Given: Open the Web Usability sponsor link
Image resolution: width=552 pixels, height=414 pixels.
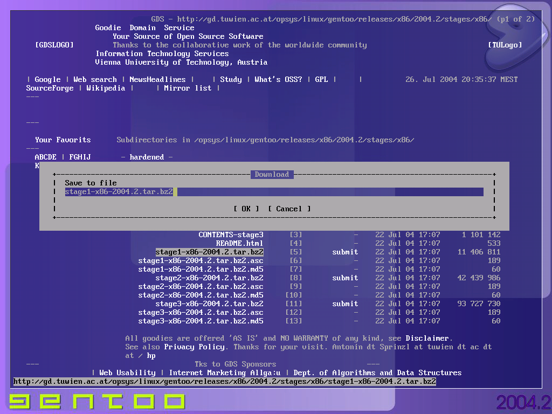Looking at the screenshot, I should click(127, 373).
